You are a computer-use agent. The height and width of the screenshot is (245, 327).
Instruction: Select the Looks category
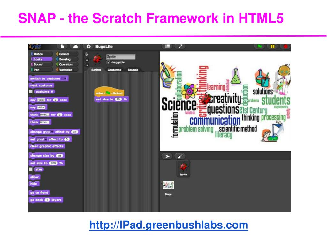[x=41, y=59]
